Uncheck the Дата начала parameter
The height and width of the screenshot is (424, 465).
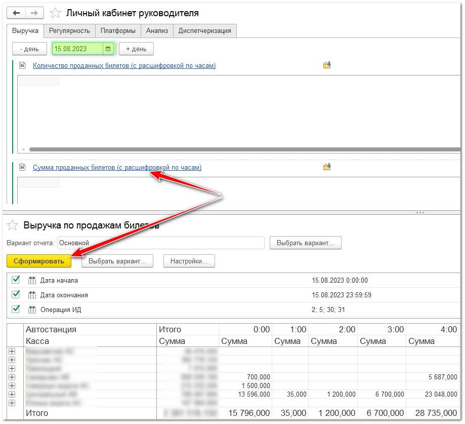(16, 280)
